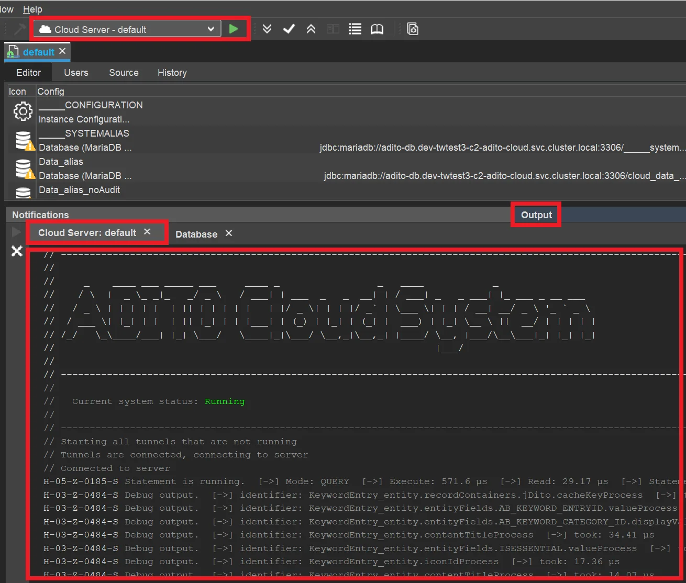Open the Output panel tab
The width and height of the screenshot is (686, 583).
[536, 215]
